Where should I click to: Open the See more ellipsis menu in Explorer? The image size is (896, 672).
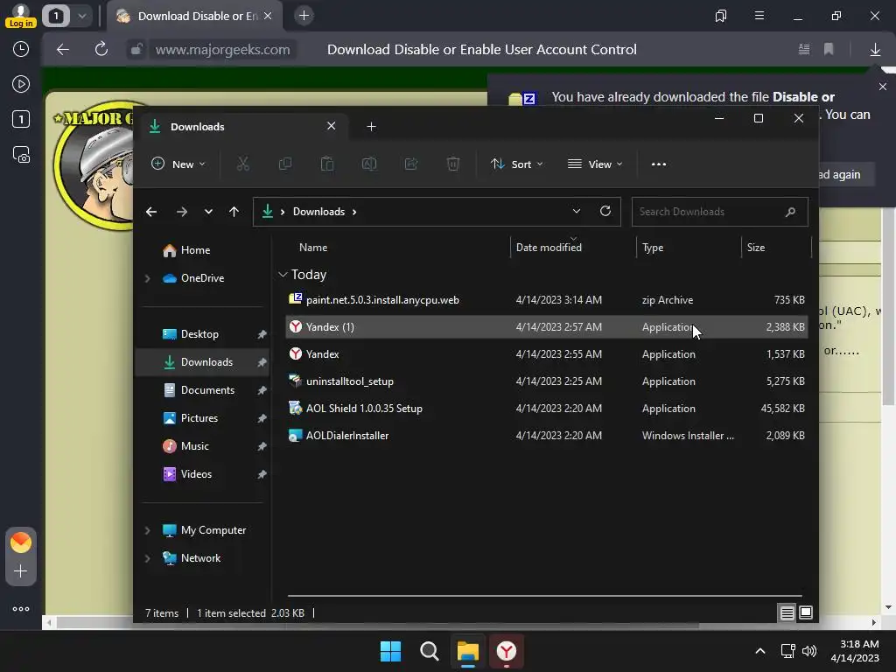click(658, 164)
